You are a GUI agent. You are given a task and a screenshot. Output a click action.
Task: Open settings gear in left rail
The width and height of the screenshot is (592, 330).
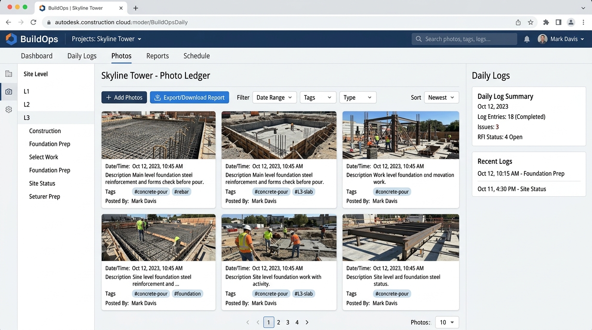pos(9,110)
